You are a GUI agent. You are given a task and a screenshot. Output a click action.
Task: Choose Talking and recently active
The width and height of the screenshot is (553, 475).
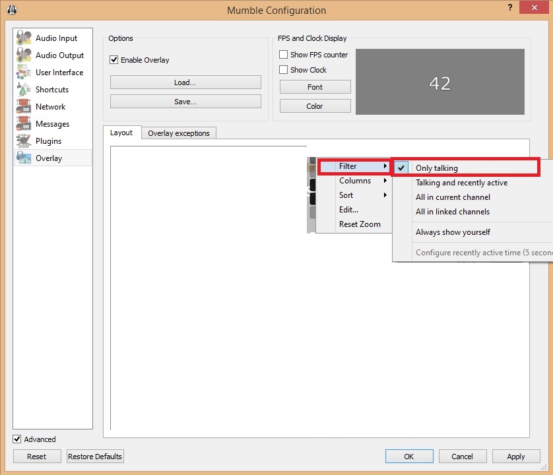pyautogui.click(x=461, y=183)
